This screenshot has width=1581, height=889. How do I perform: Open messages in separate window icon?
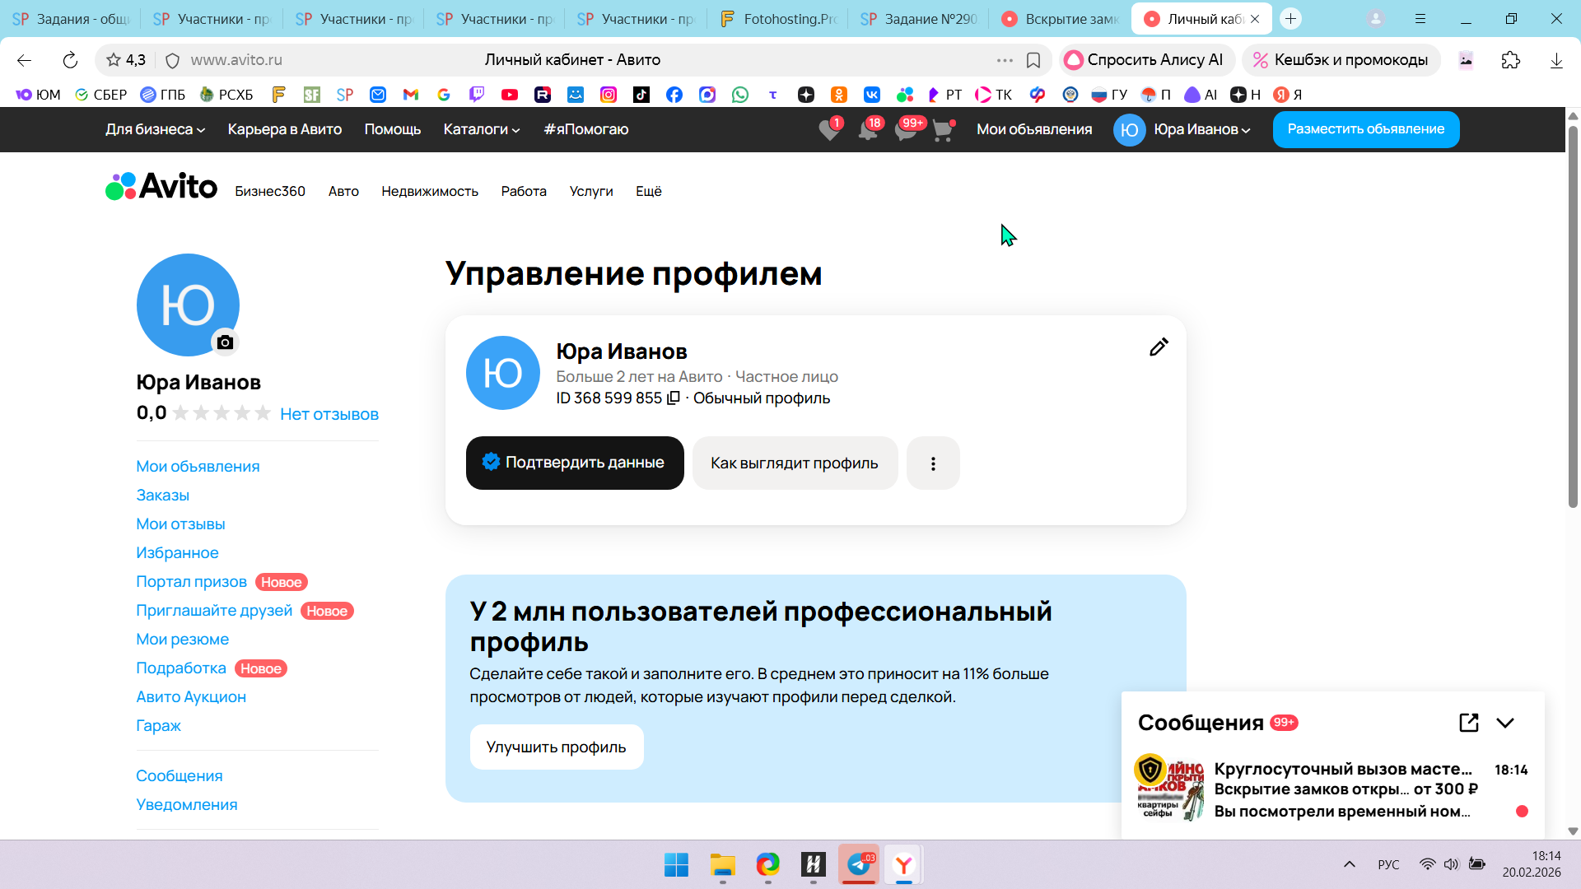pyautogui.click(x=1468, y=723)
